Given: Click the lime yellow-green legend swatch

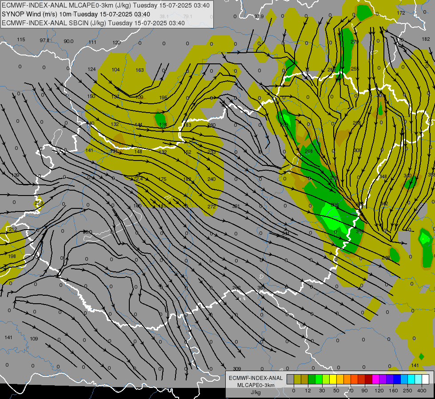Looking at the screenshot, I should coord(326,379).
